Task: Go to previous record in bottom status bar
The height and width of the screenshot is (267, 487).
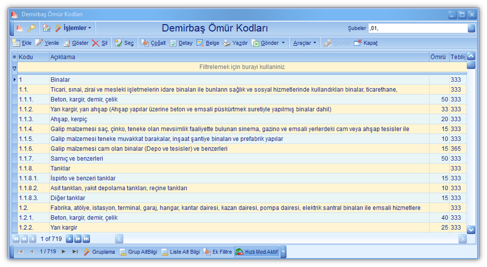Action: tap(31, 252)
